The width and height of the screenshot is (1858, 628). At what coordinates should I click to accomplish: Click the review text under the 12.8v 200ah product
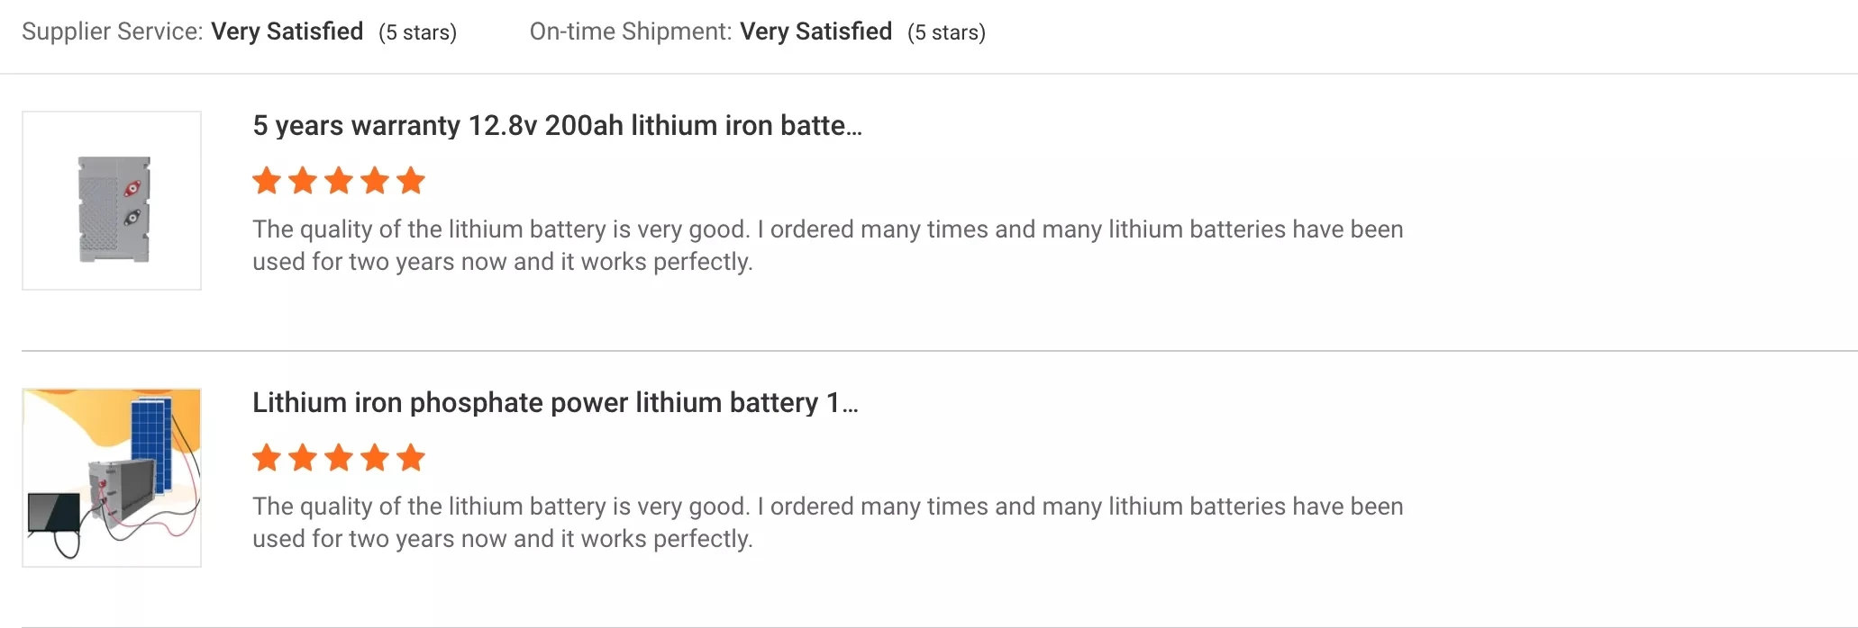pyautogui.click(x=827, y=246)
